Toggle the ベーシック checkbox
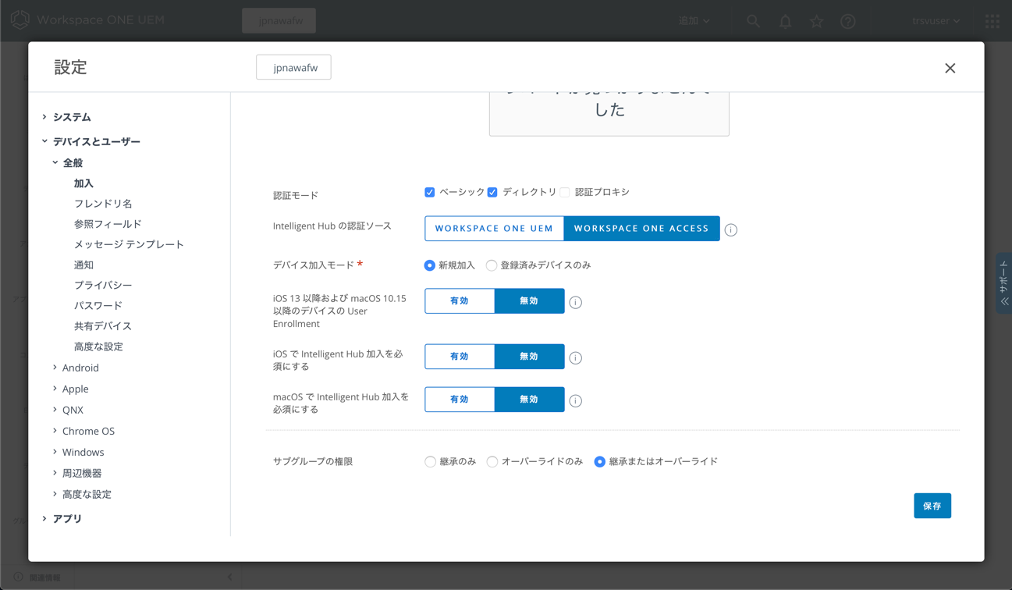1012x590 pixels. tap(429, 192)
